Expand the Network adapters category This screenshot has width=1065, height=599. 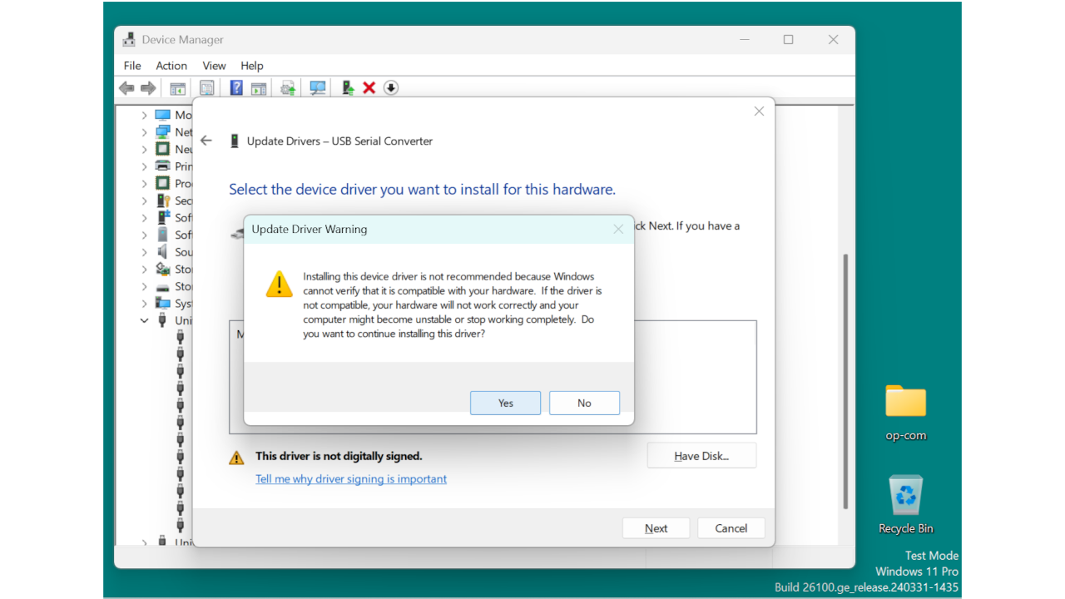[143, 131]
